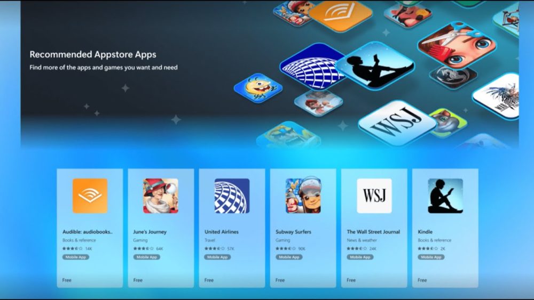
Task: Click Free price on June's Journey card
Action: pos(138,280)
